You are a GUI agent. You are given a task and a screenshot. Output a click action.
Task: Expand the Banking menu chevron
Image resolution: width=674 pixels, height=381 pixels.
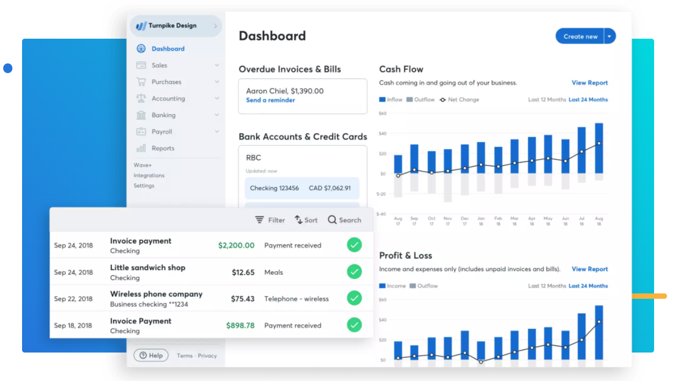(x=217, y=115)
